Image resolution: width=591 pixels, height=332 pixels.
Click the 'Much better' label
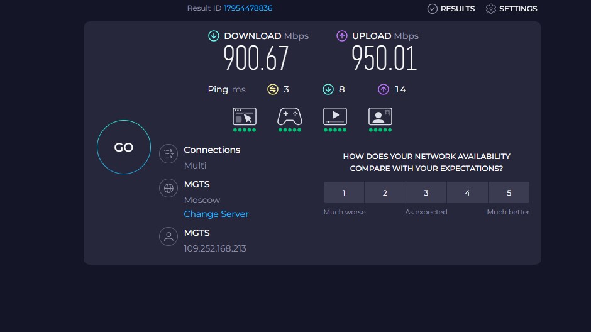[508, 212]
